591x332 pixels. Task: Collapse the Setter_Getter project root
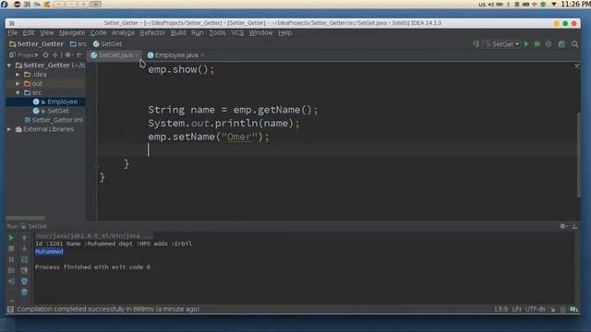point(9,65)
